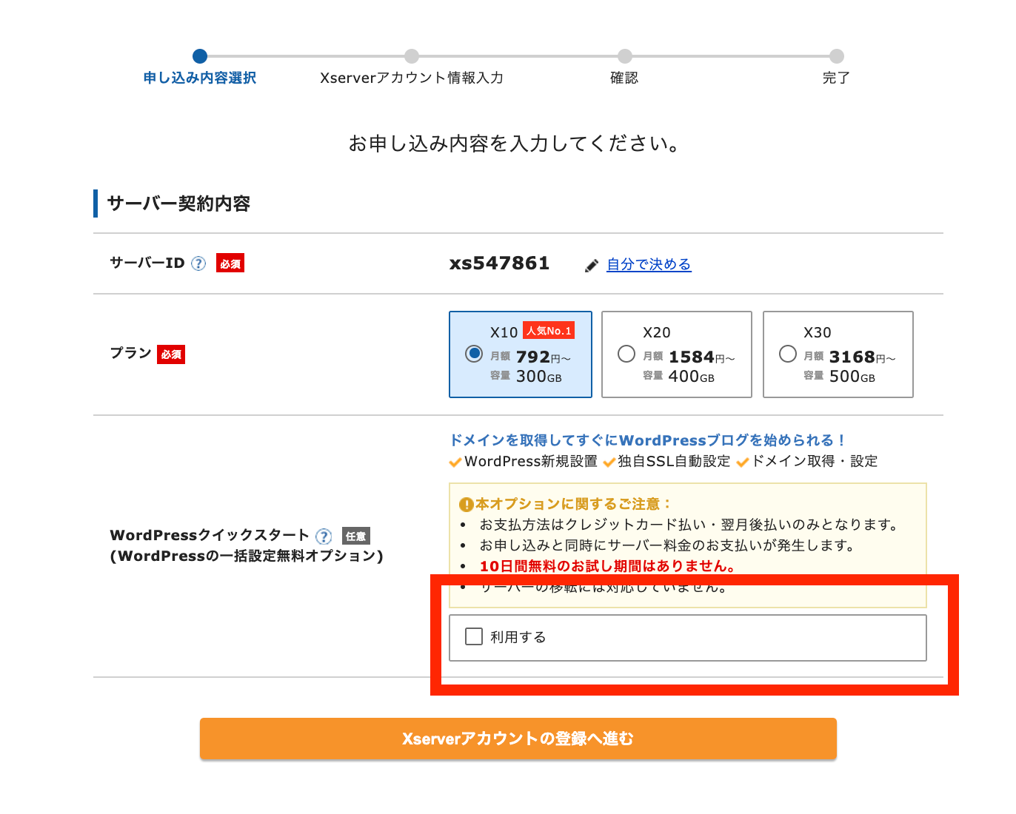Click the サーバー契約内容 section heading
The image size is (1016, 814).
point(178,203)
